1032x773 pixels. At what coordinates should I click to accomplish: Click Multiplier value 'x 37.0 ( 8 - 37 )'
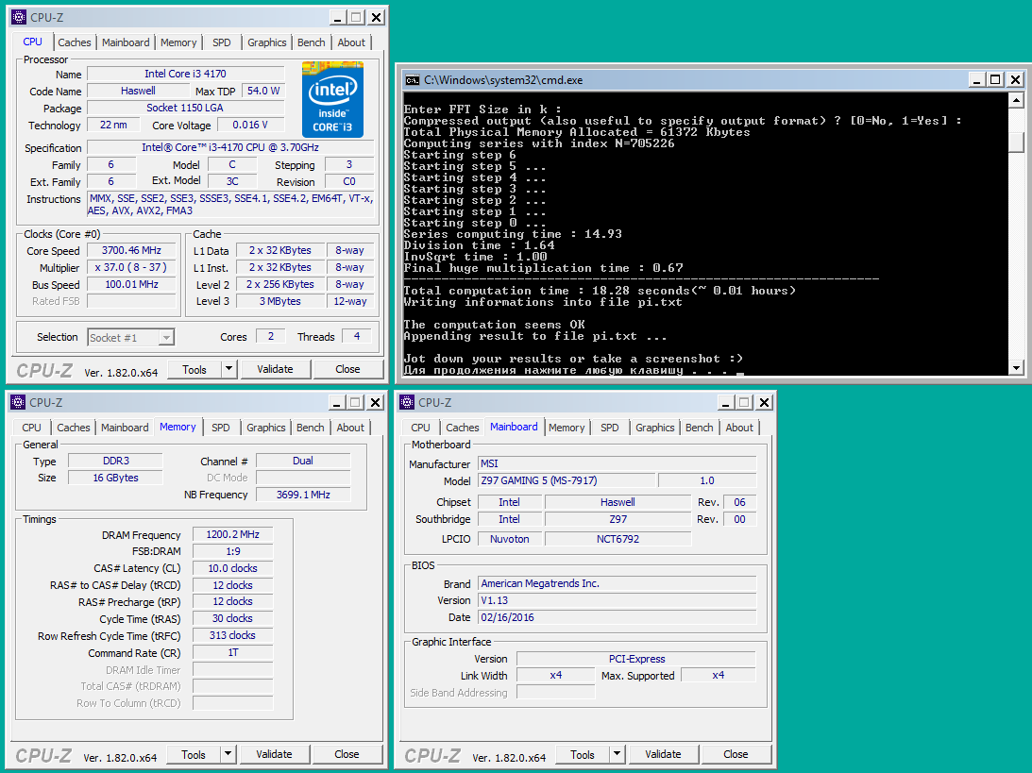(x=131, y=267)
